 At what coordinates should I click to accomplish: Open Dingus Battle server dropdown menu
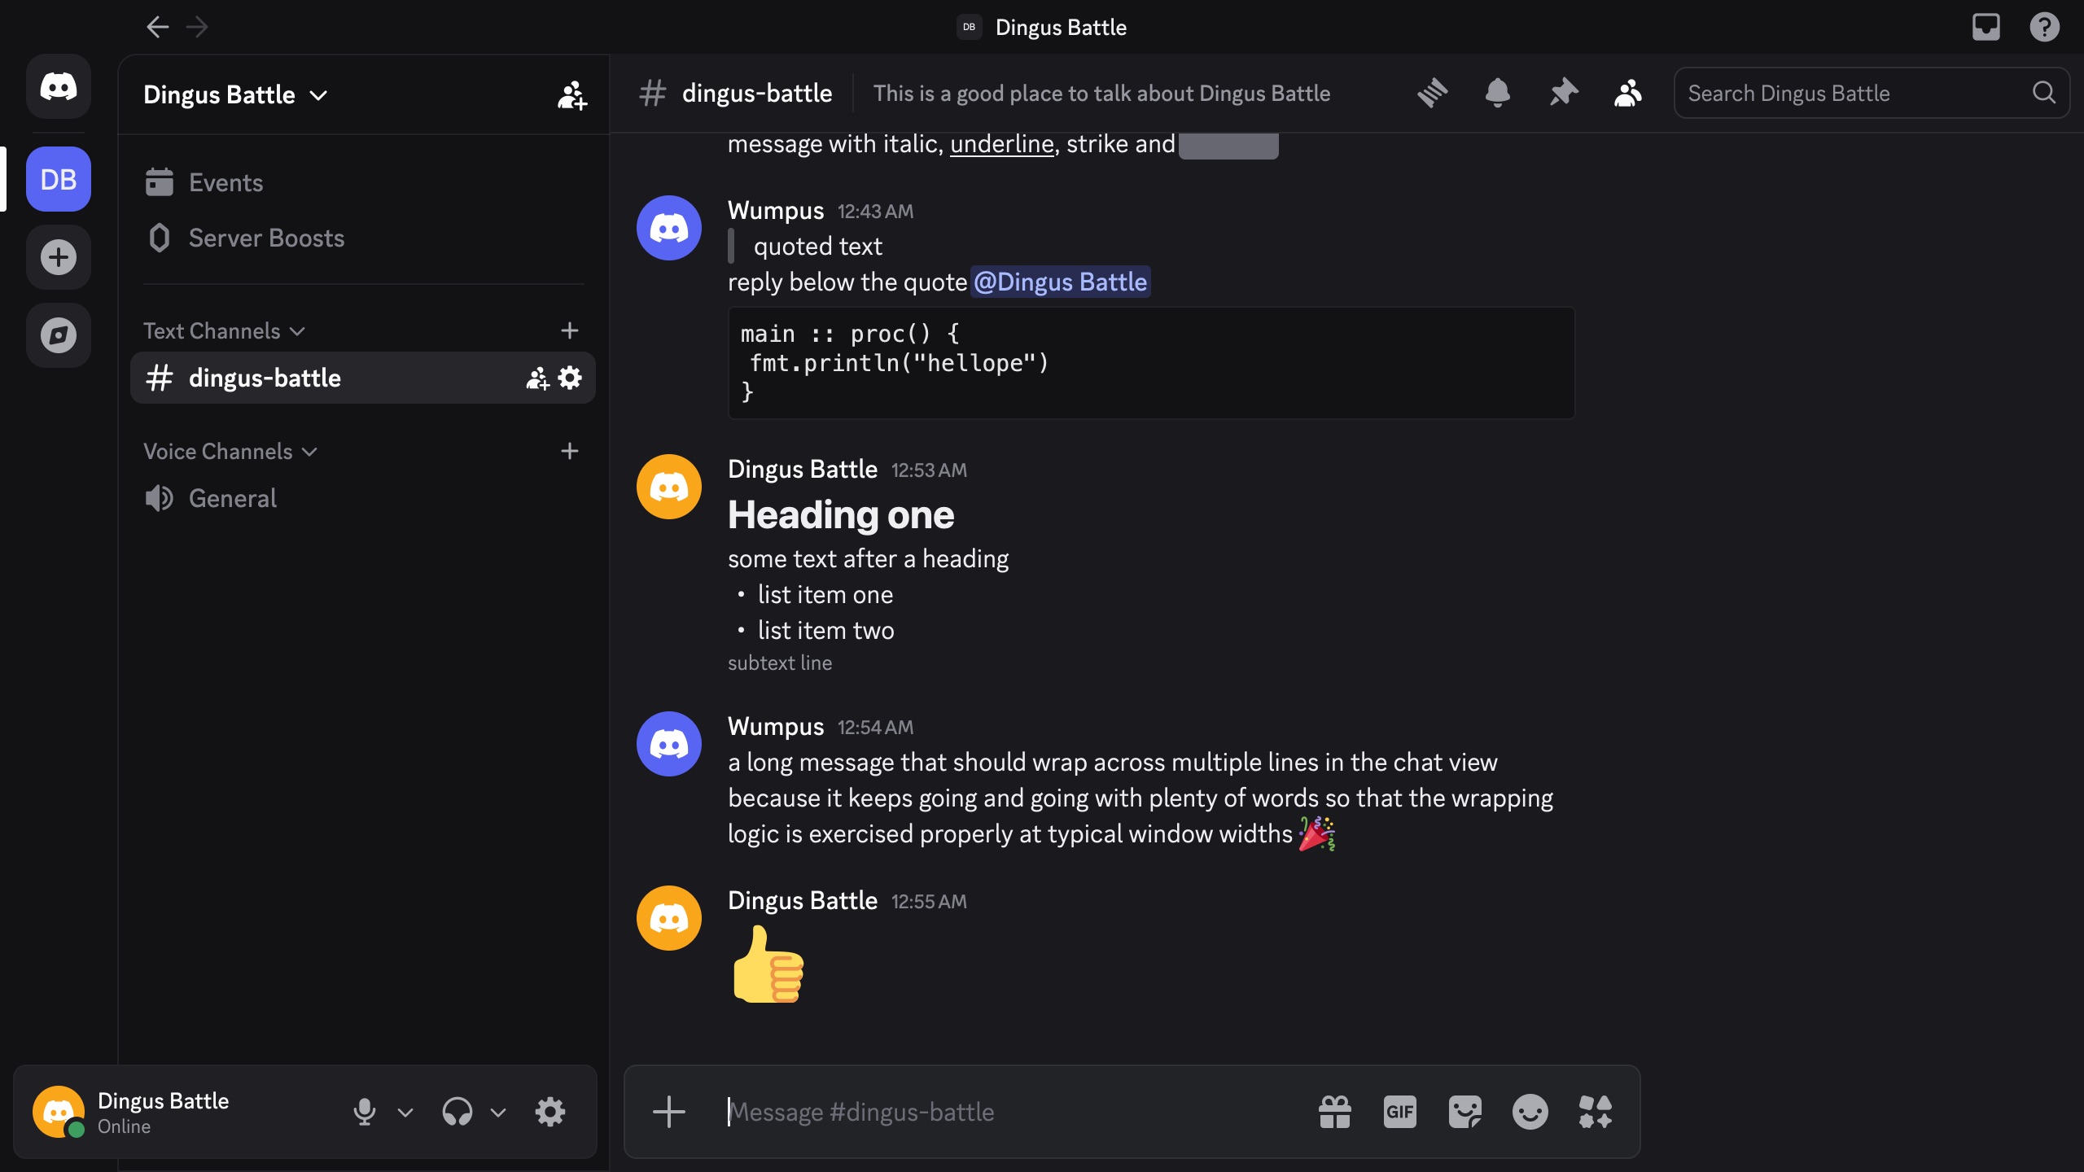pos(236,94)
